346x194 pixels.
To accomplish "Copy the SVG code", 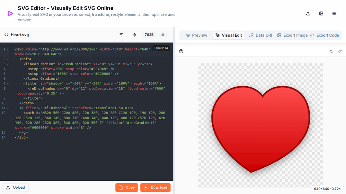I will pyautogui.click(x=127, y=188).
